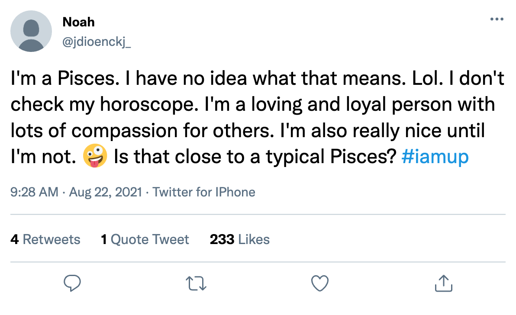Click the @jdioenckj_ handle
The image size is (516, 315).
(x=97, y=42)
